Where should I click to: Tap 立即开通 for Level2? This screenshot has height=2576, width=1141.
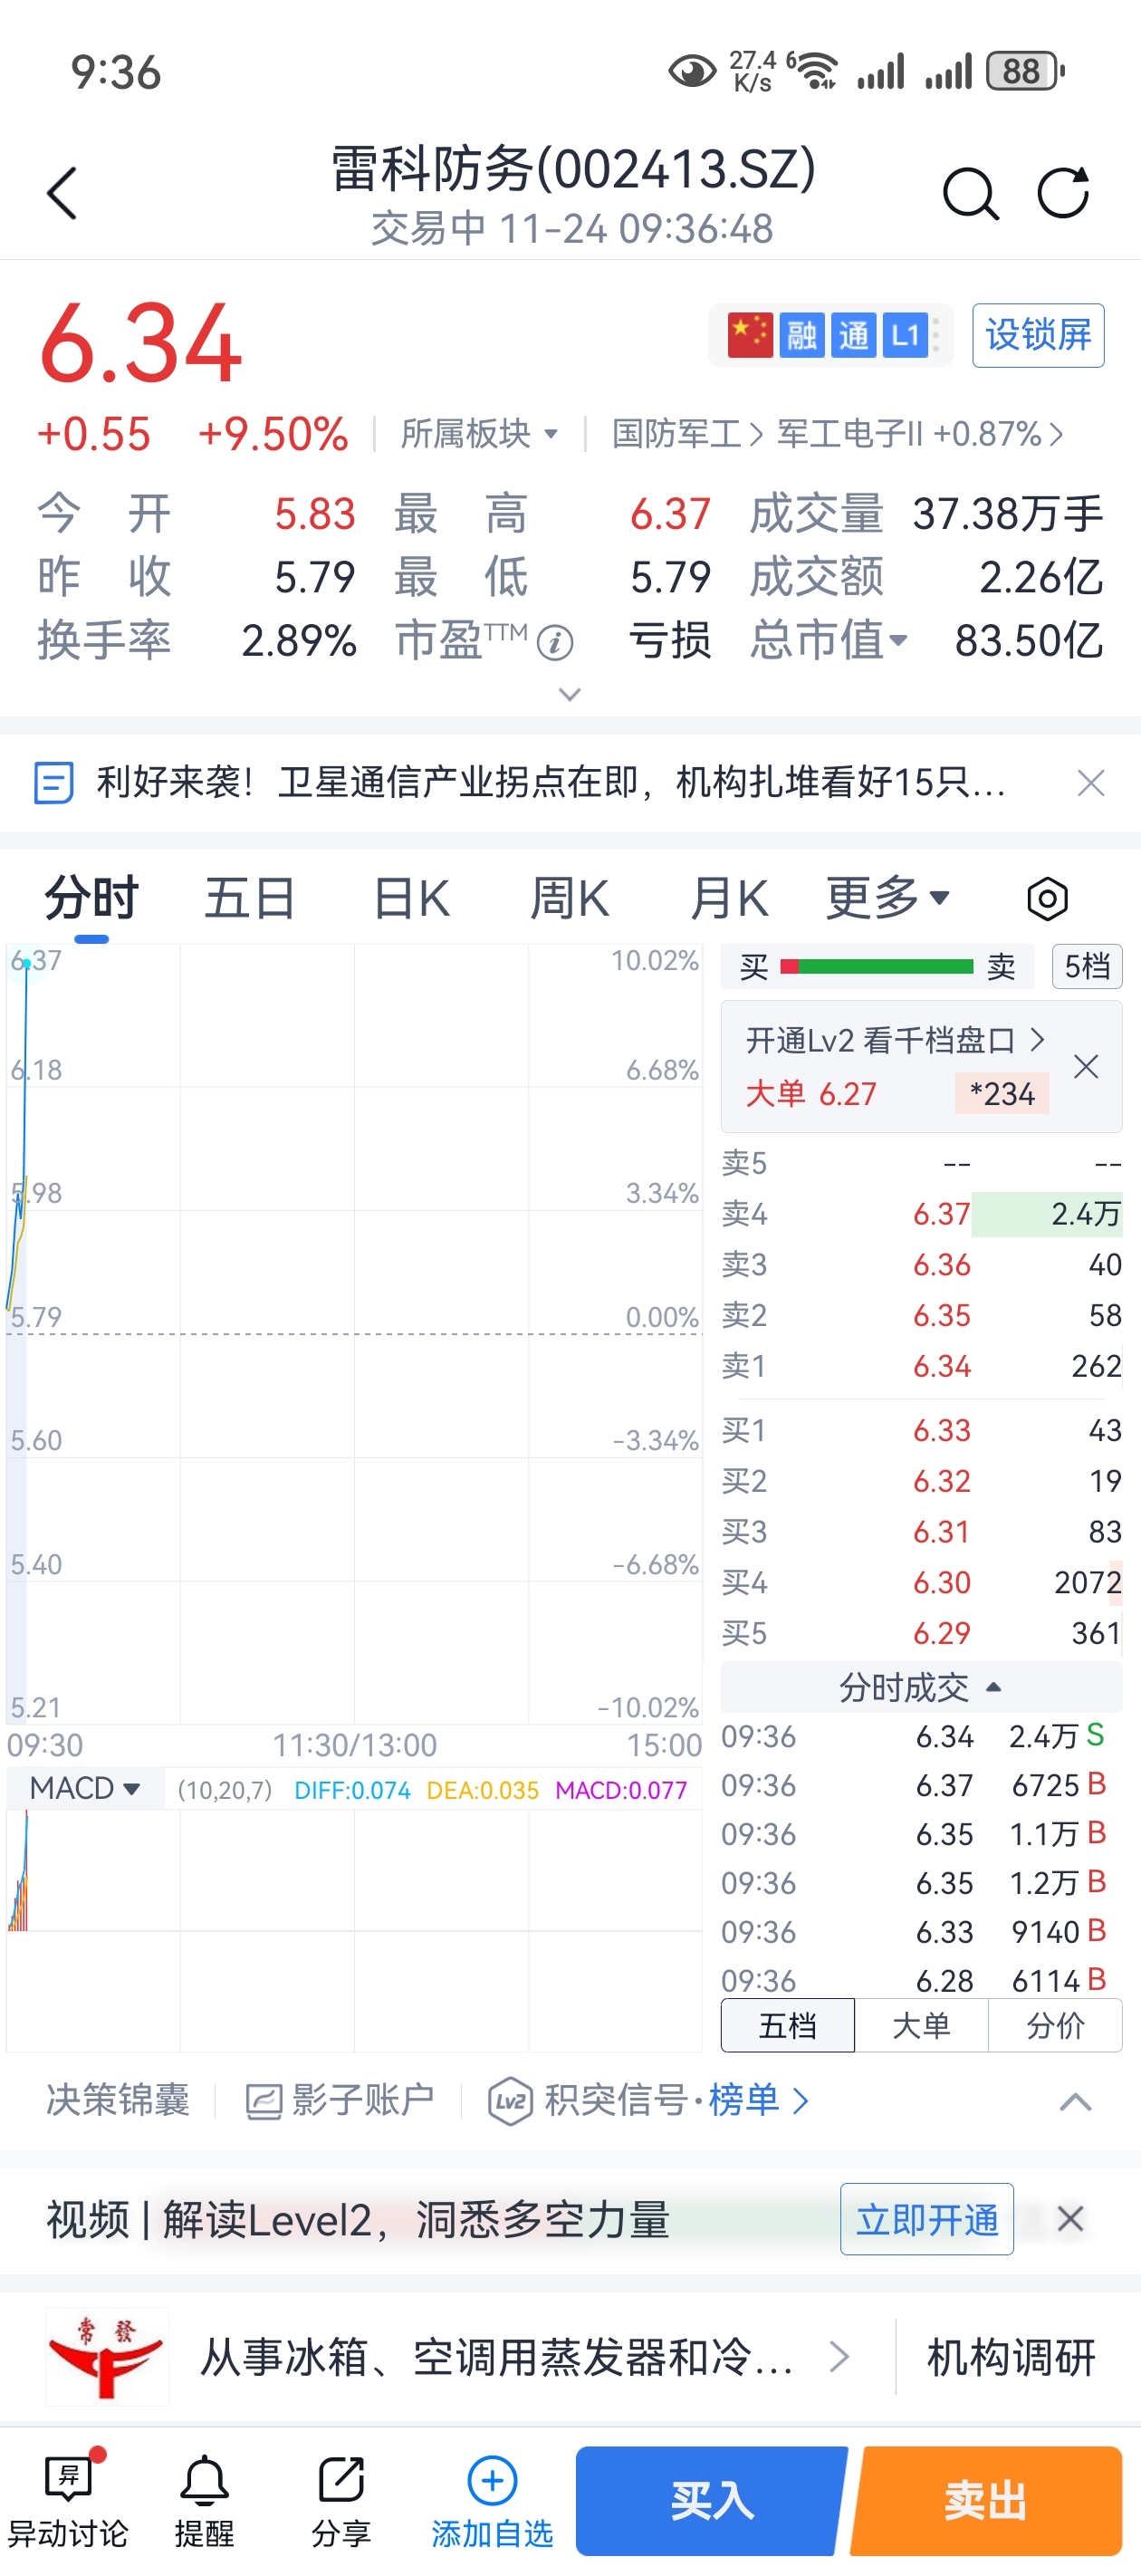pyautogui.click(x=927, y=2219)
